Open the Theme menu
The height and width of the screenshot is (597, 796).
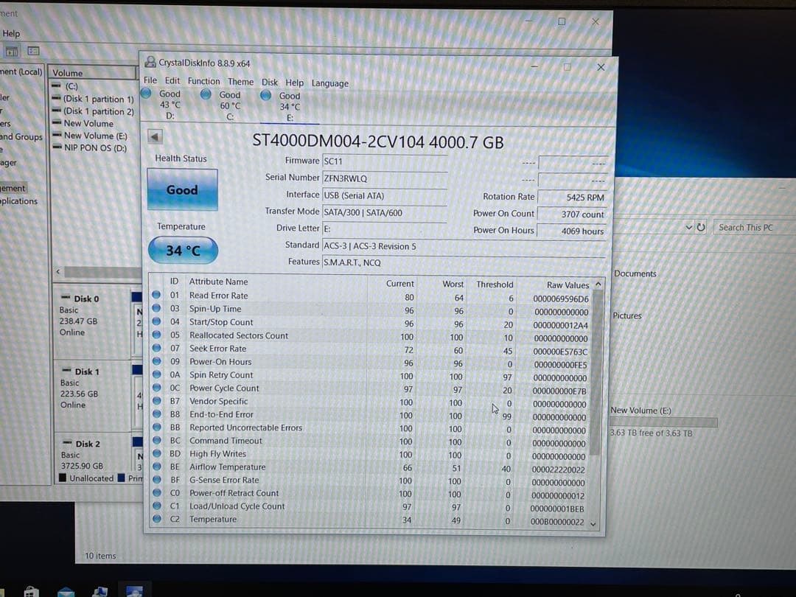point(240,82)
